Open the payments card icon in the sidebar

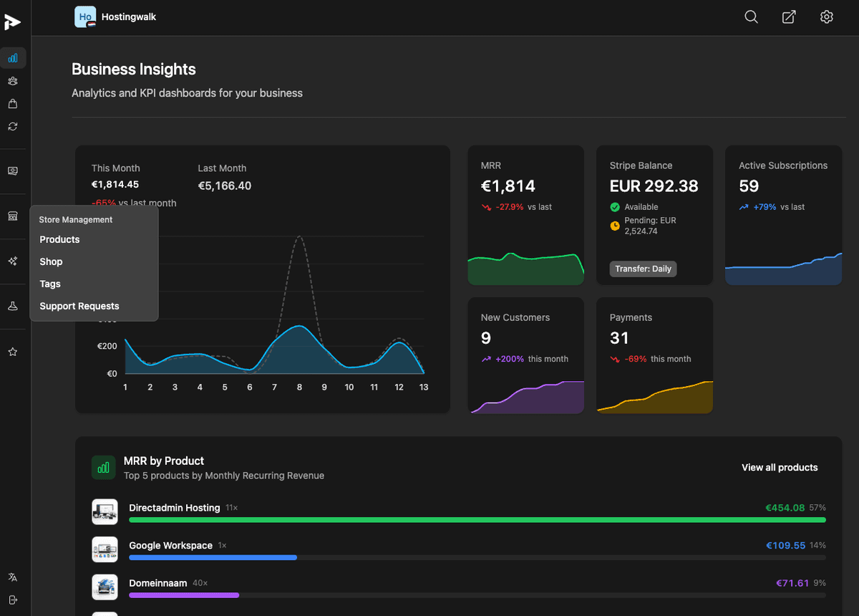[x=12, y=171]
